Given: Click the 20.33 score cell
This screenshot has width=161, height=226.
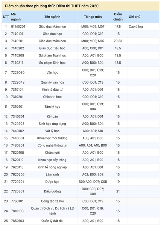Looking at the screenshot, I should 118,41.
